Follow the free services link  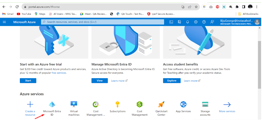coord(59,73)
